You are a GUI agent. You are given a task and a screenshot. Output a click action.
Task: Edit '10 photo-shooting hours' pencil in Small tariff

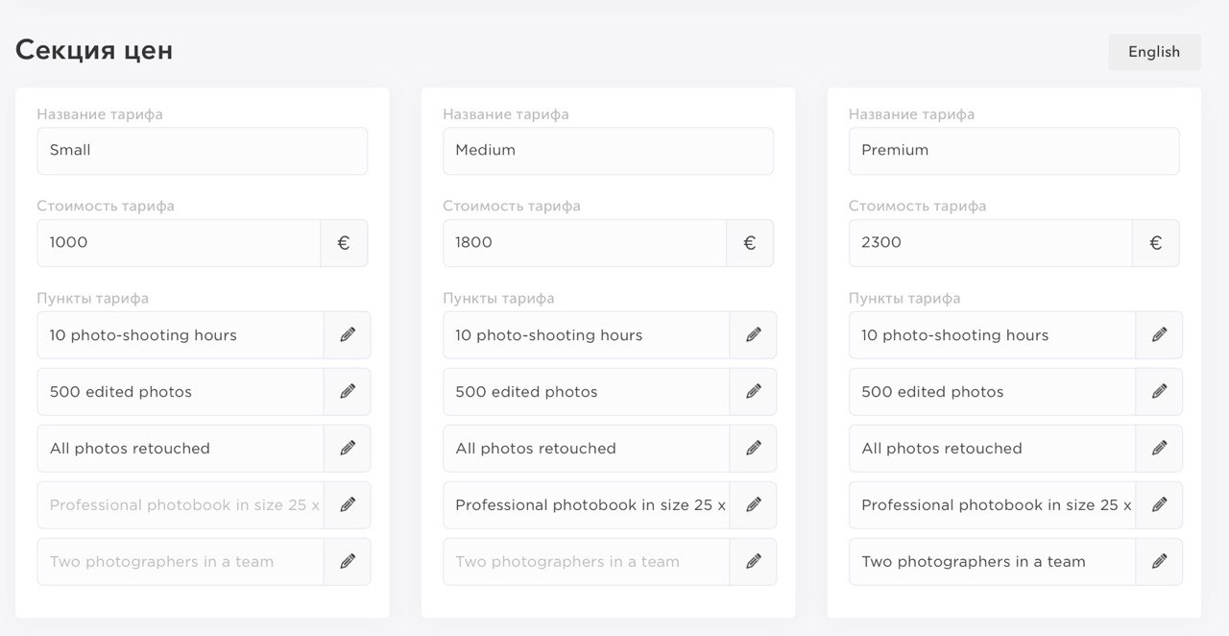348,335
